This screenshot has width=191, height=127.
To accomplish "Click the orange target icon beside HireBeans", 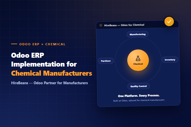I will tap(101, 25).
